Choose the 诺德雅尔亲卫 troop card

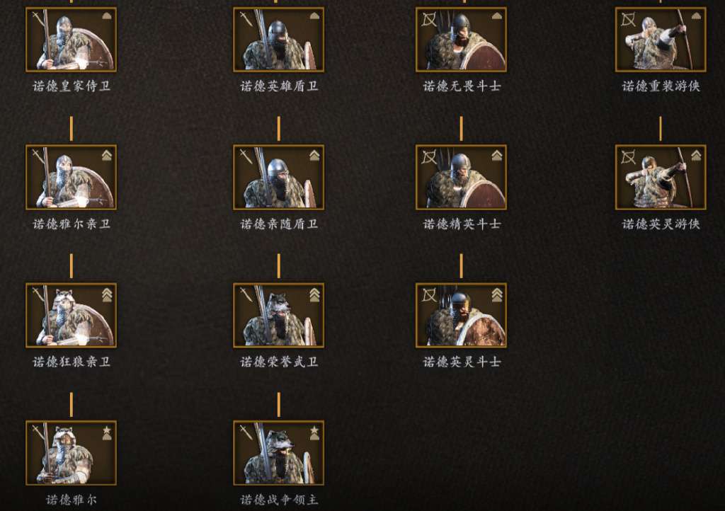point(71,178)
